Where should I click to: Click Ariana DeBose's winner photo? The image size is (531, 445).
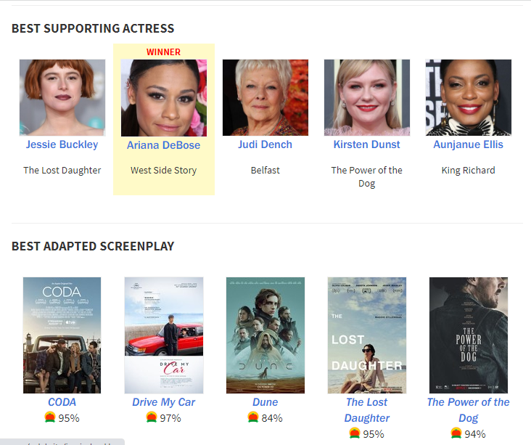coord(164,98)
